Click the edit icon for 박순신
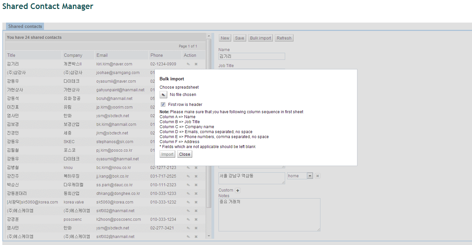The width and height of the screenshot is (472, 245). tap(188, 185)
